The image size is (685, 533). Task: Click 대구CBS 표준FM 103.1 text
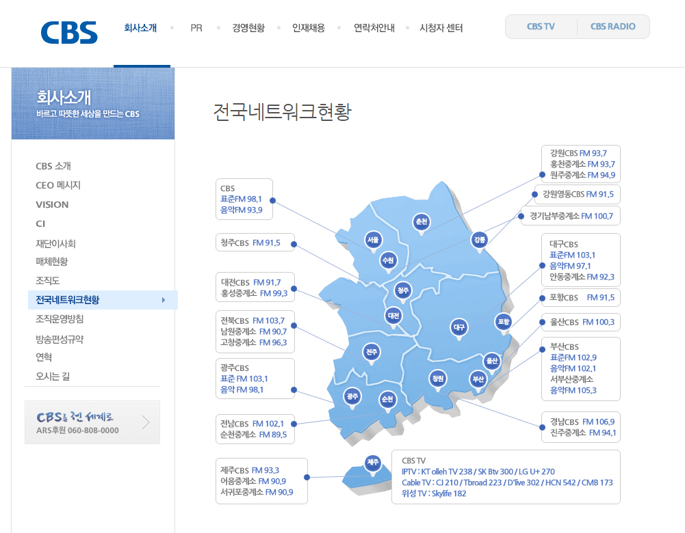click(572, 255)
